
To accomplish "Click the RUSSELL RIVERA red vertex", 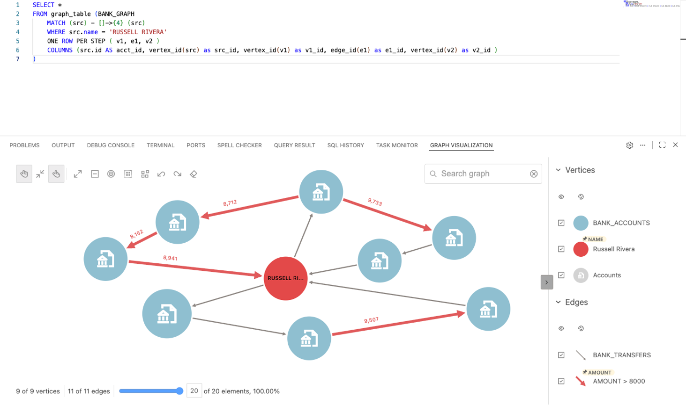I will tap(285, 278).
